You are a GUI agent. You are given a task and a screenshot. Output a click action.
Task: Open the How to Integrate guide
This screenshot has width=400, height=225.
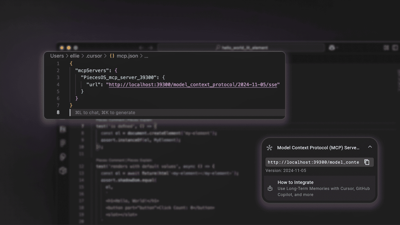click(320, 188)
